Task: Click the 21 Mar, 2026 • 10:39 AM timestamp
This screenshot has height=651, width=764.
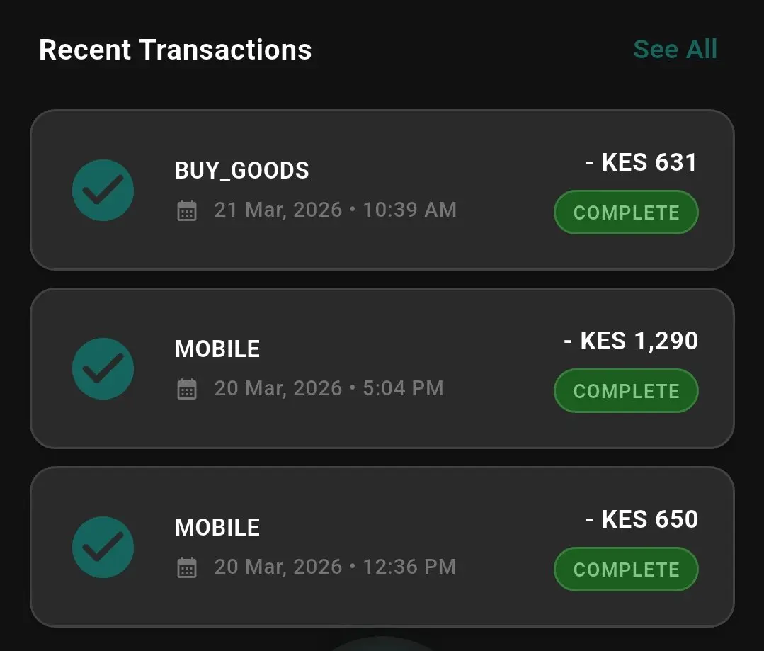Action: point(336,210)
